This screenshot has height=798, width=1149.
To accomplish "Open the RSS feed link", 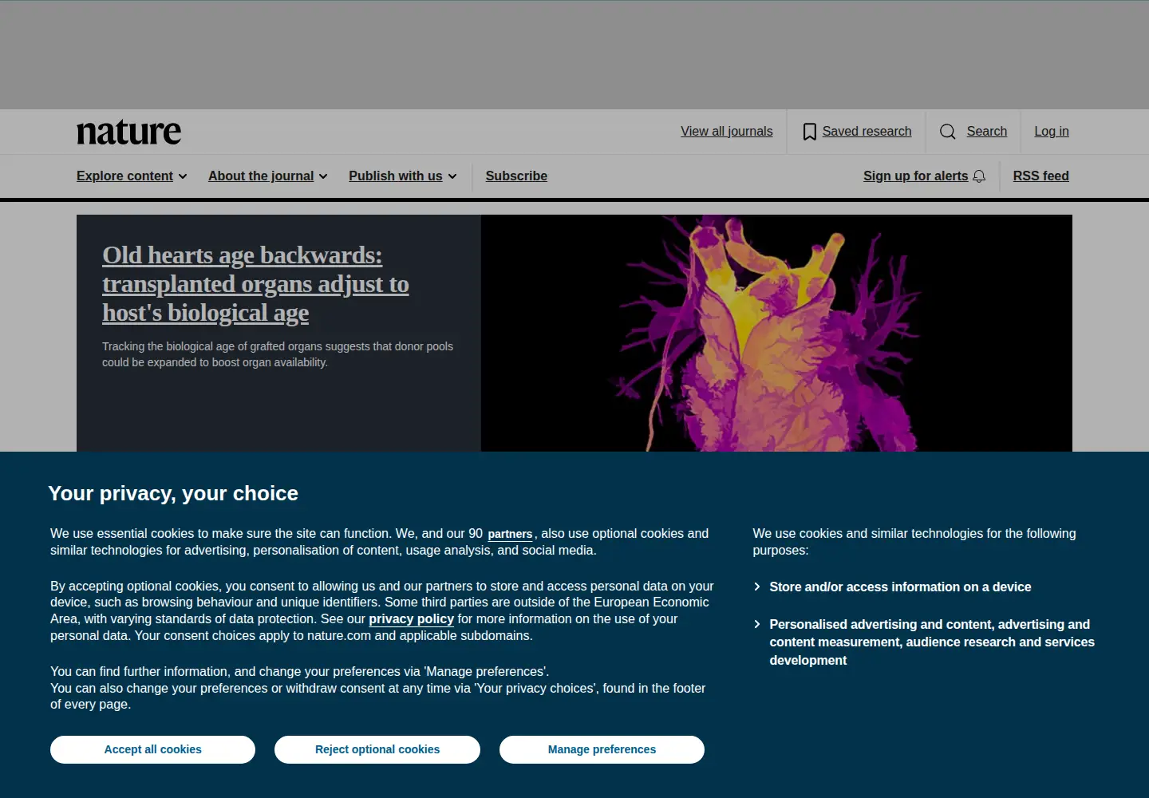I will 1041,176.
